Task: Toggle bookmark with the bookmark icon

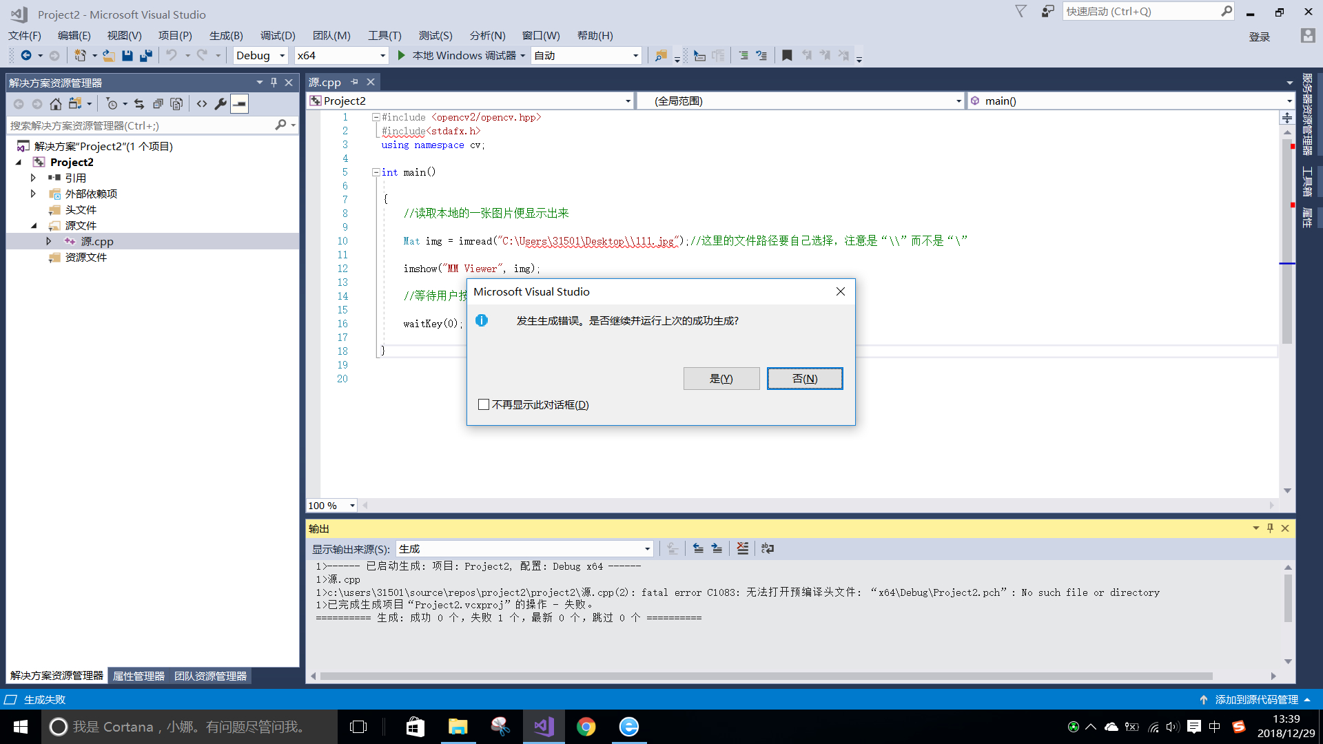Action: click(787, 55)
